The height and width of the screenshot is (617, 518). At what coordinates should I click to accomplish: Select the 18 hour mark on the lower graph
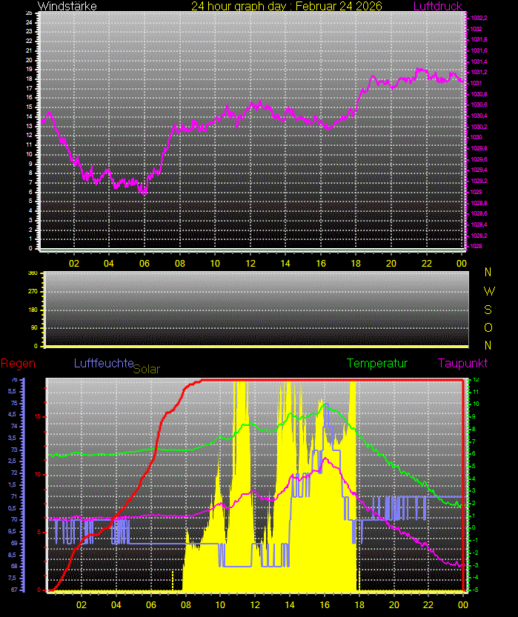click(x=356, y=604)
